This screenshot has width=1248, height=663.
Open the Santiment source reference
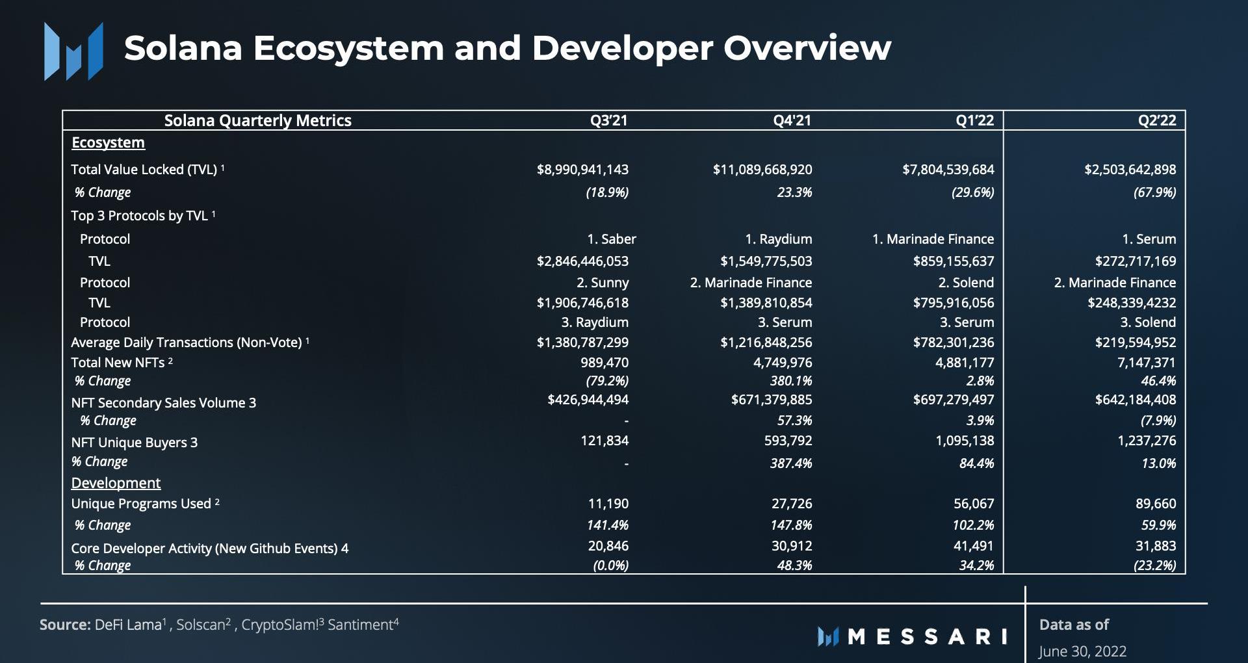click(x=361, y=625)
